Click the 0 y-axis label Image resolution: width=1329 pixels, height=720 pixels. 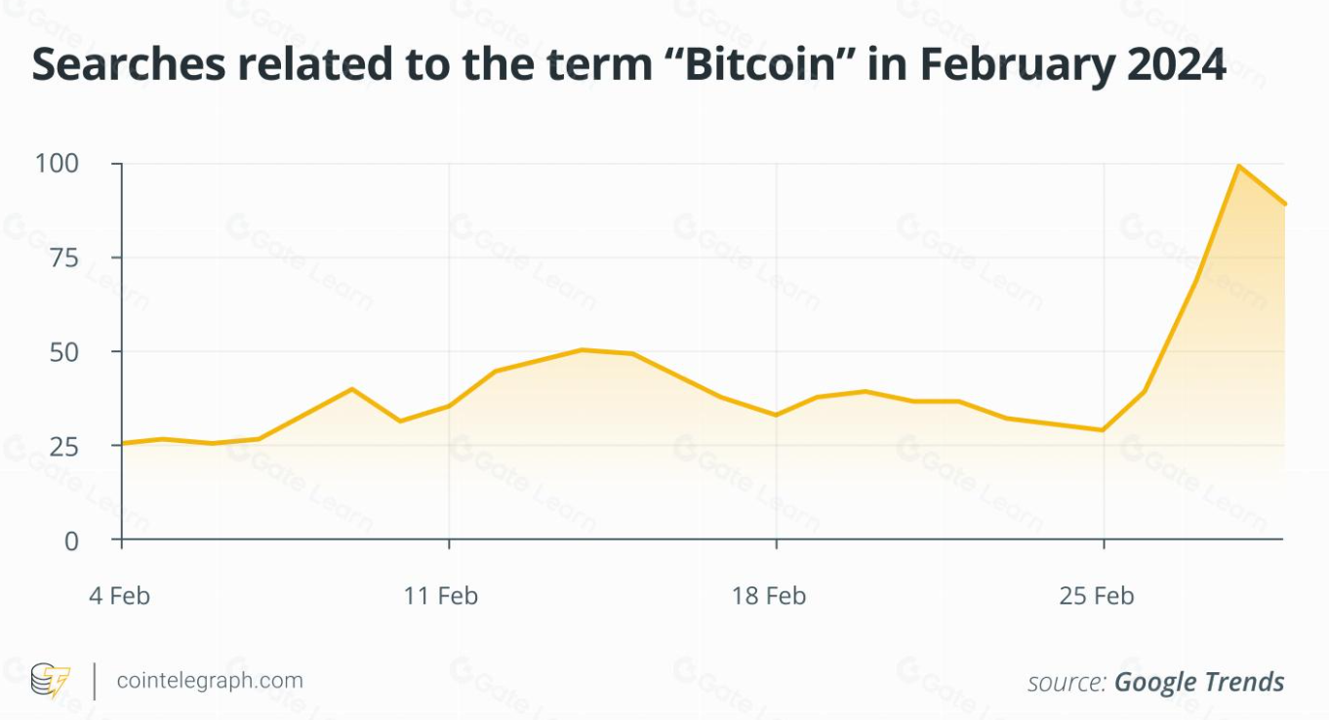[70, 540]
